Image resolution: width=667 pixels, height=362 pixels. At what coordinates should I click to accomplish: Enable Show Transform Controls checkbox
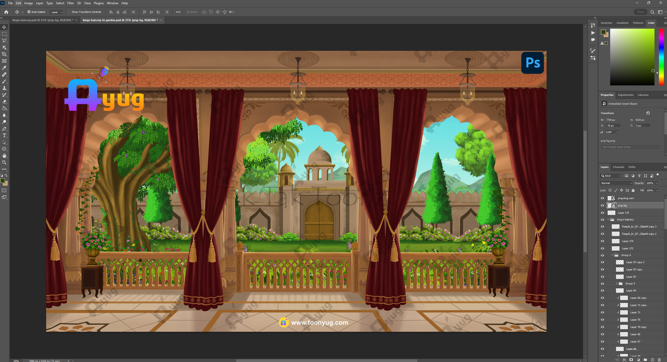tap(69, 12)
